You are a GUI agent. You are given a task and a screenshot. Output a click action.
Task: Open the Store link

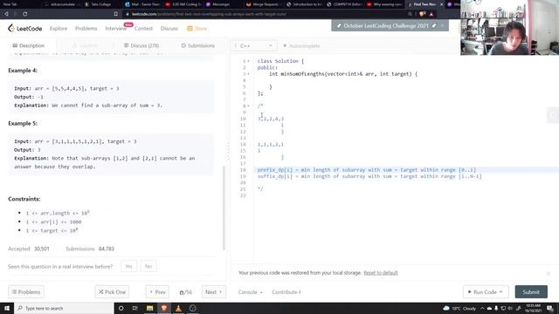197,29
